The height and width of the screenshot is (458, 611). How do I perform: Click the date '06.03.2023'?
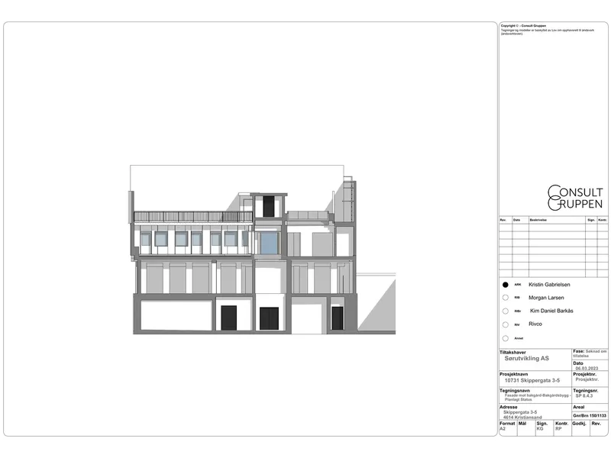(587, 368)
